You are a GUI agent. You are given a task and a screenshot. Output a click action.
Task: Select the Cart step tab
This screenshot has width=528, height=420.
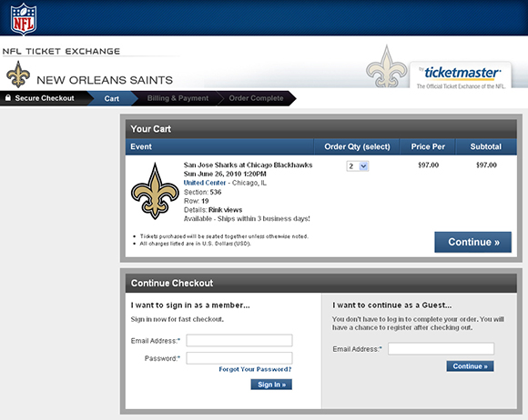(x=111, y=98)
